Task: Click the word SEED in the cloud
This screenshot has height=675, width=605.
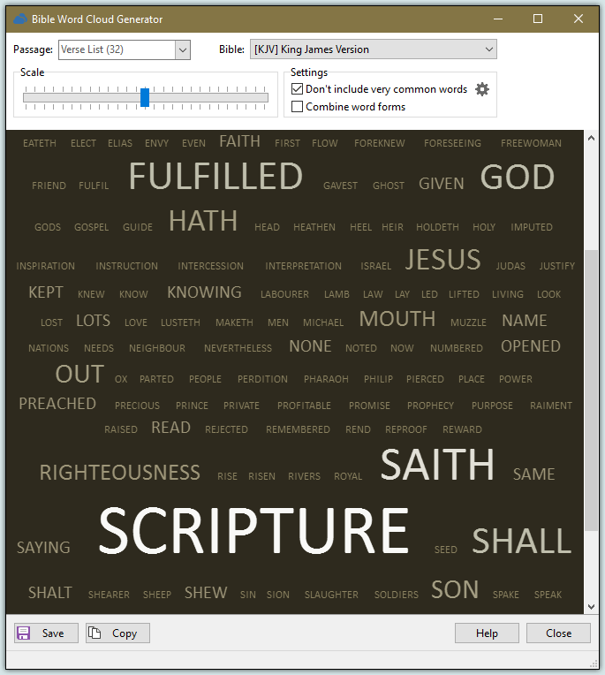Action: point(445,550)
